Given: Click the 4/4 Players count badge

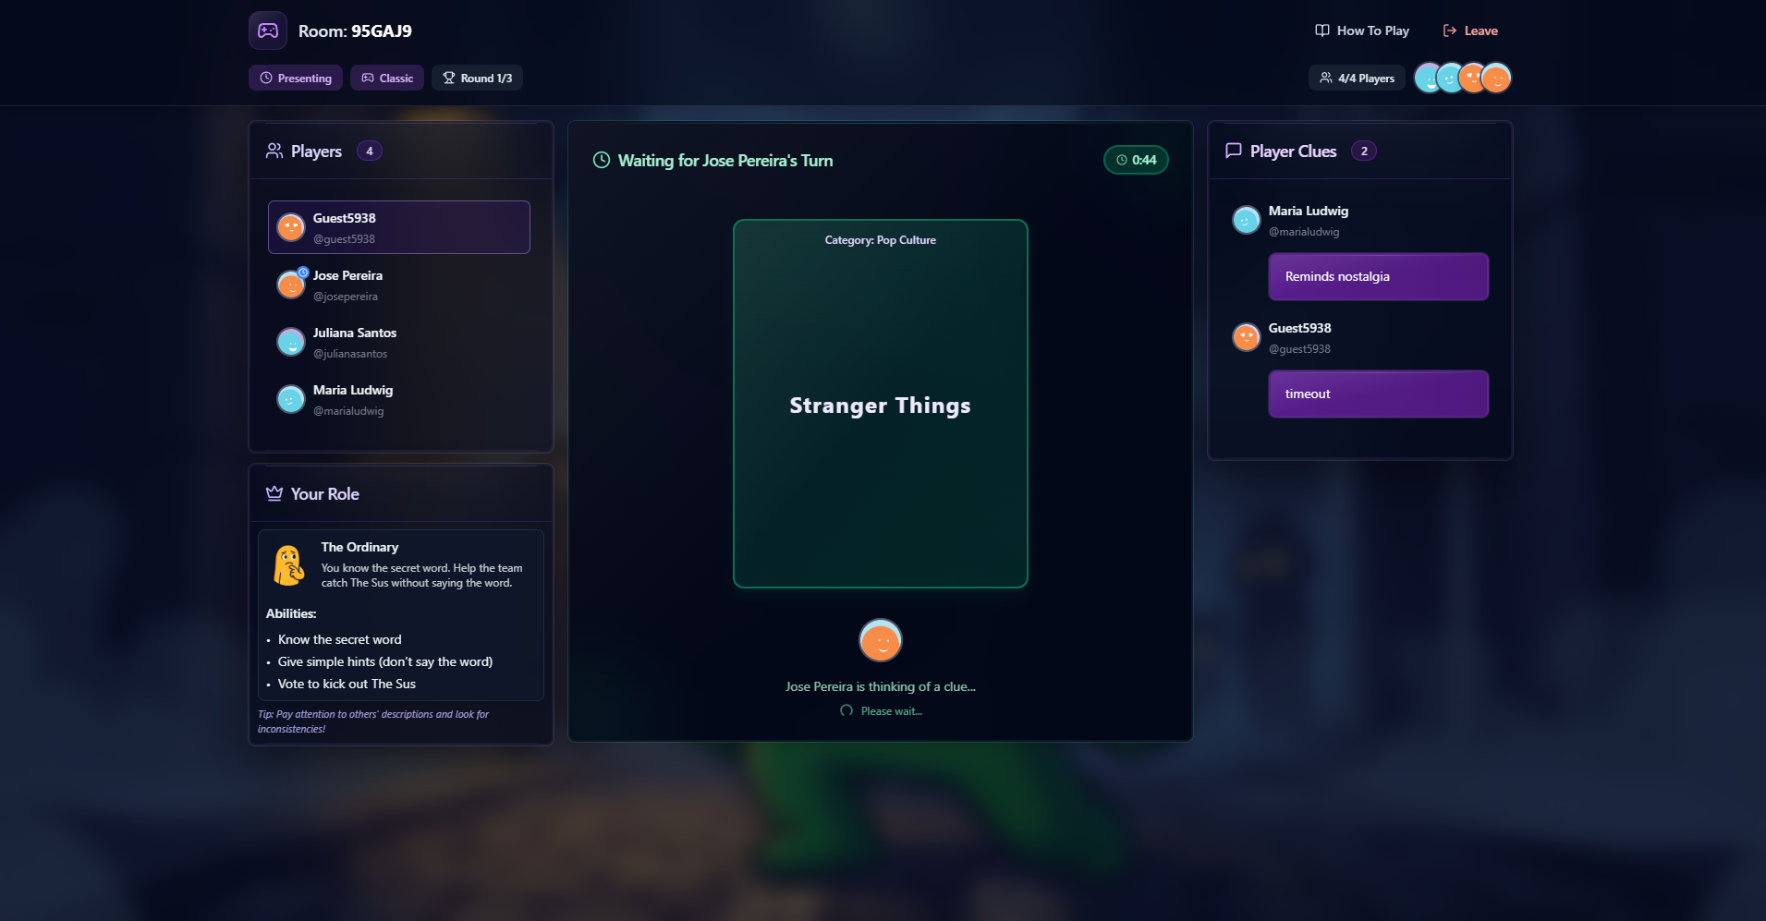Looking at the screenshot, I should pyautogui.click(x=1357, y=78).
